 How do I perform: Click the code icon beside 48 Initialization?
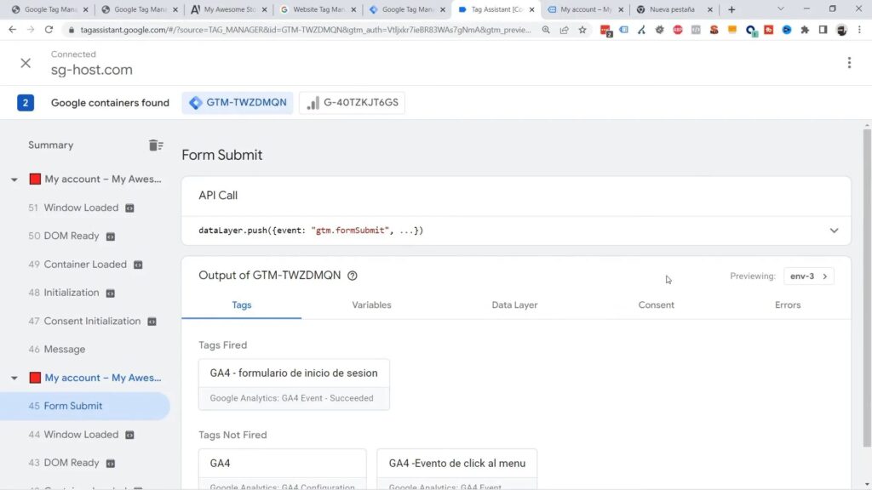point(110,293)
